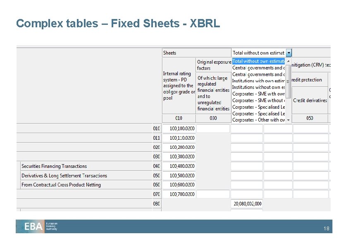Click the EBA logo in the bottom corner
Screen dimensions: 348x246
(33, 227)
